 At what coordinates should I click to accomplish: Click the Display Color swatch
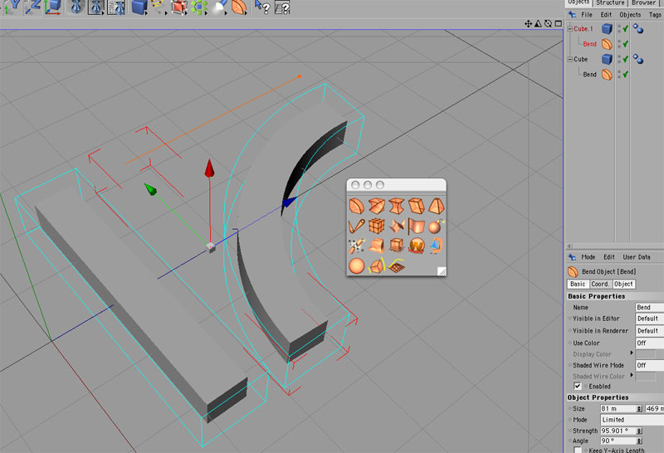click(646, 354)
